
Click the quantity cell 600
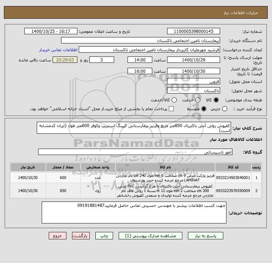point(63,178)
